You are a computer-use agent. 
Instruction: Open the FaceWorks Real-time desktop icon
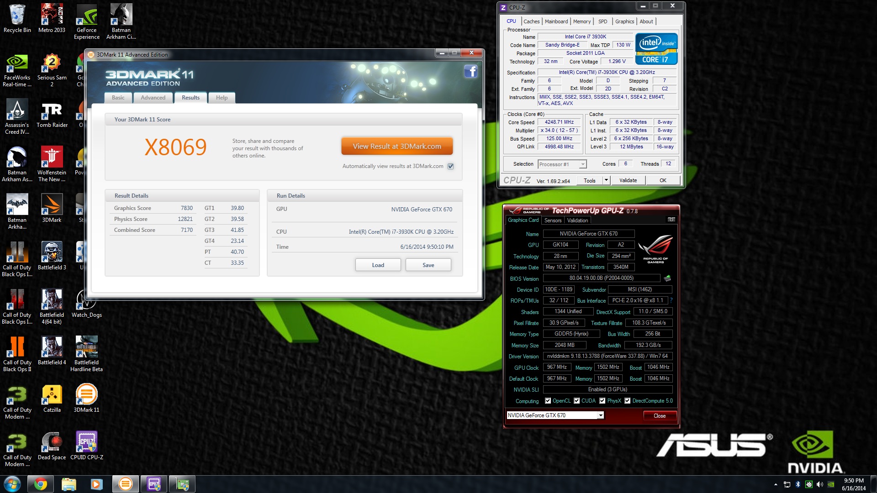tap(17, 69)
